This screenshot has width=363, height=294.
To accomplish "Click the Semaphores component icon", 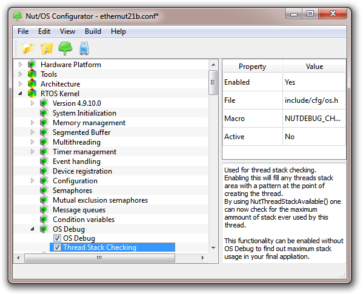I will tap(44, 191).
